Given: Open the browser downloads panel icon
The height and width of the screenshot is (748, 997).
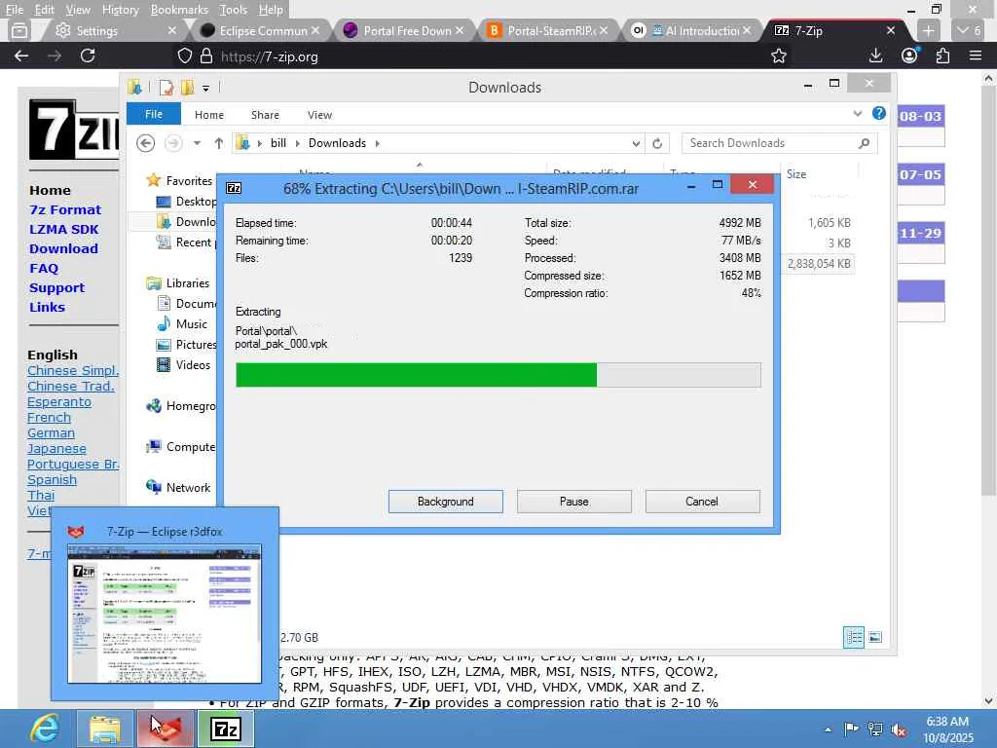Looking at the screenshot, I should click(875, 56).
